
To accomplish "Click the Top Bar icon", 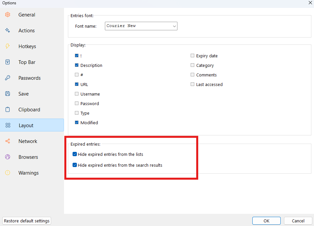I will click(x=8, y=62).
